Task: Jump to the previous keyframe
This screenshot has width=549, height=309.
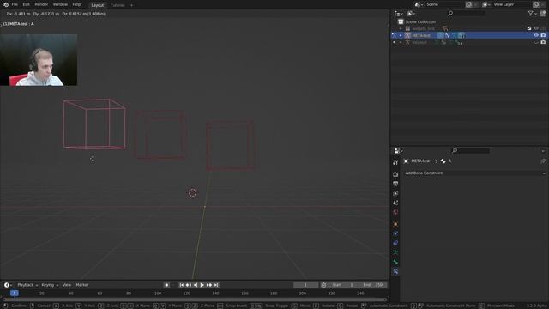Action: click(x=189, y=285)
